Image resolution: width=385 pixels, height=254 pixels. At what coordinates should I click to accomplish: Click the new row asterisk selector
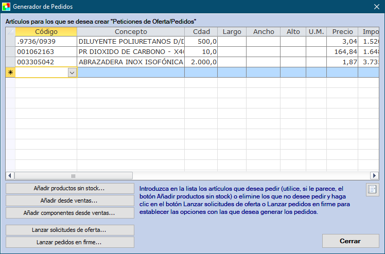pyautogui.click(x=10, y=73)
